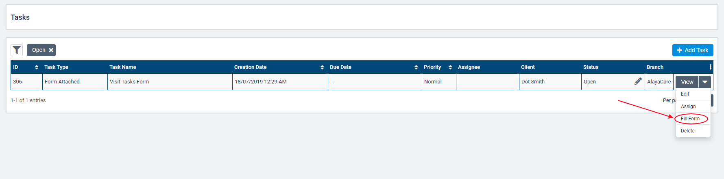Sort by Creation Date arrows
Image resolution: width=724 pixels, height=179 pixels.
[322, 67]
